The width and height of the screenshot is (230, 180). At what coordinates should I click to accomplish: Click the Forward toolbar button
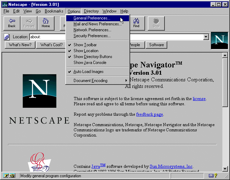click(x=29, y=23)
